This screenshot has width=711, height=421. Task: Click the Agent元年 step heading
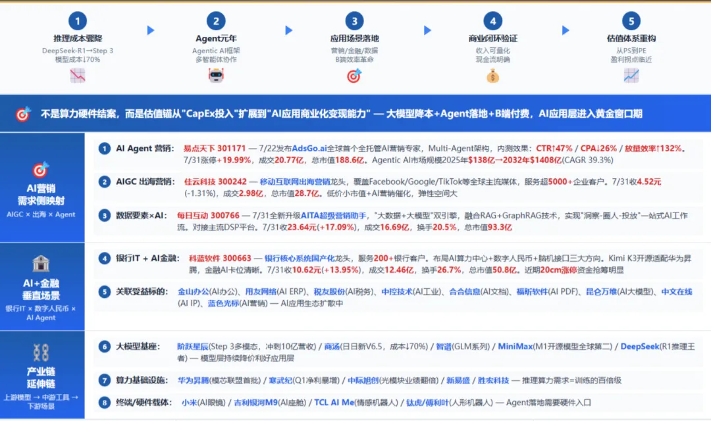click(216, 39)
